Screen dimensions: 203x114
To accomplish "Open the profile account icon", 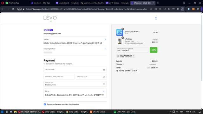I will 182,9.
